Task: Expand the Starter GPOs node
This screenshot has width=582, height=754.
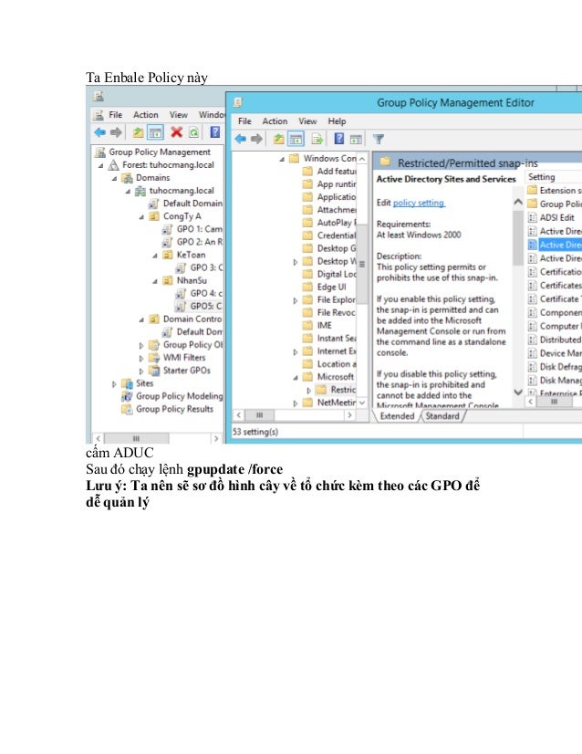Action: click(x=140, y=372)
